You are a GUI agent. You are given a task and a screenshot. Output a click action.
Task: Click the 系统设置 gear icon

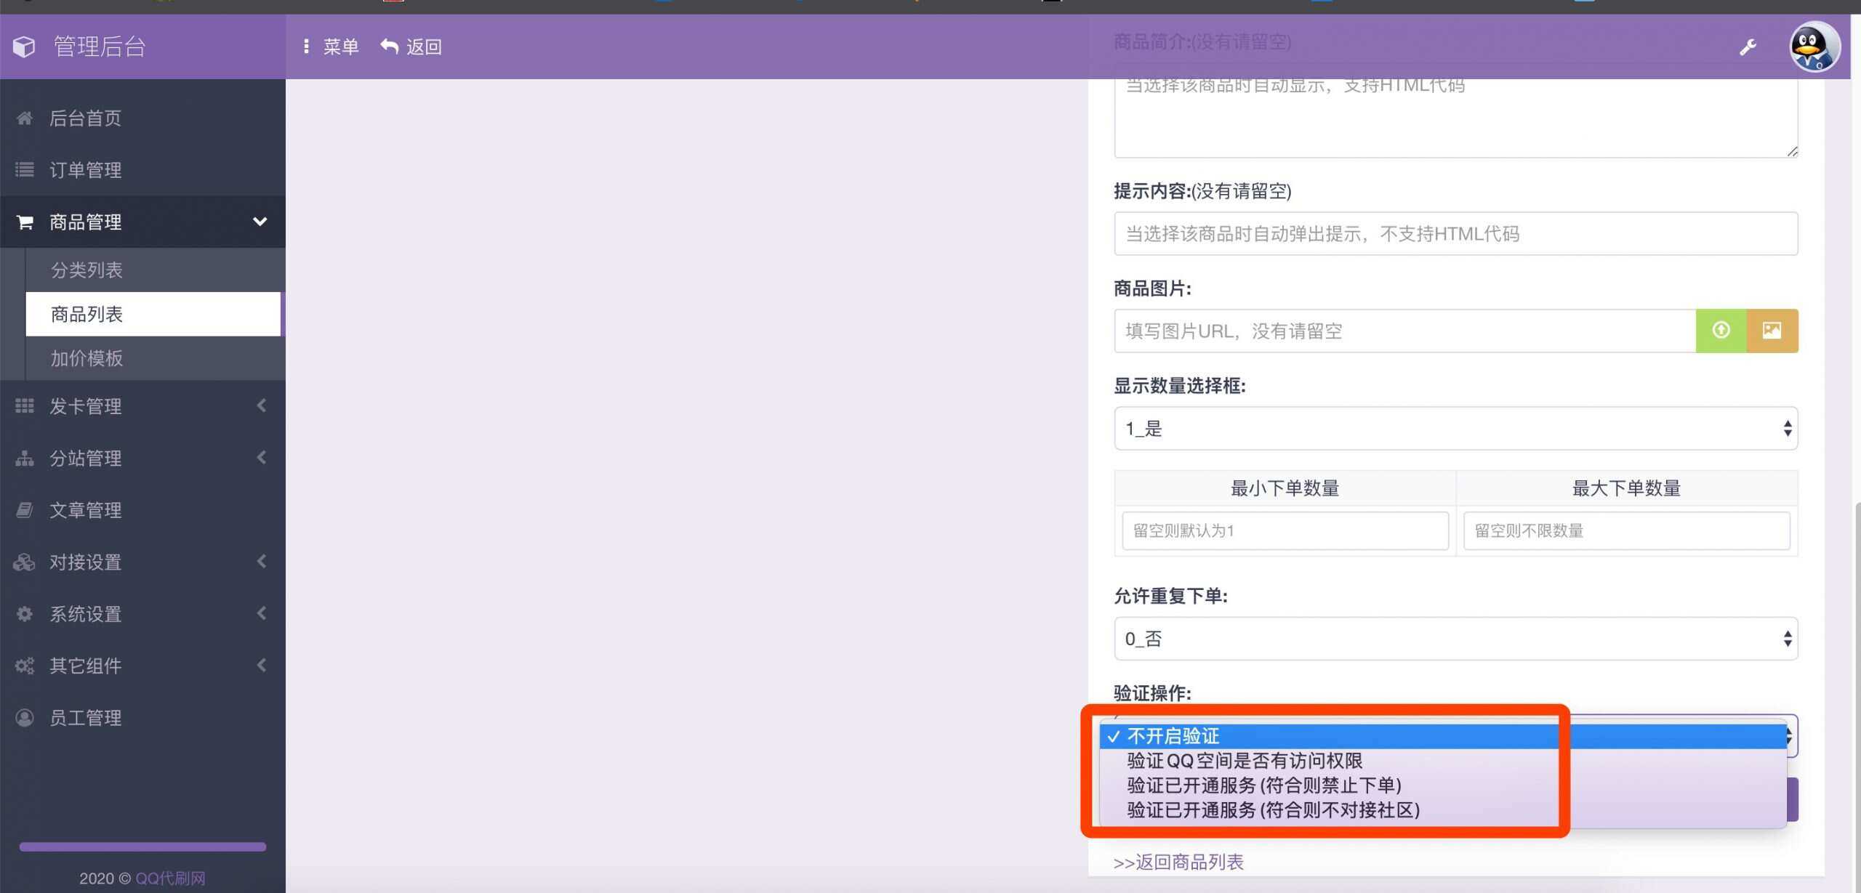[x=24, y=613]
